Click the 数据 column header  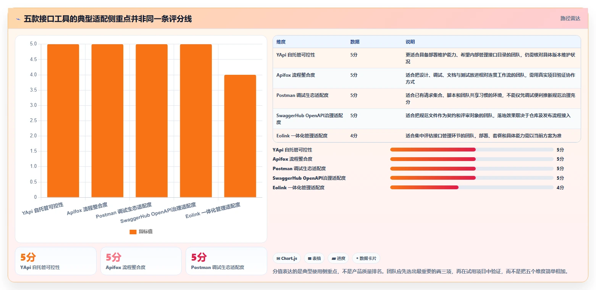tap(355, 42)
